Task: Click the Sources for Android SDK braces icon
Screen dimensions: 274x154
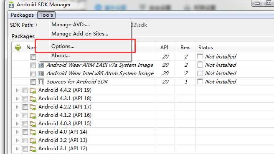Action: [41, 82]
